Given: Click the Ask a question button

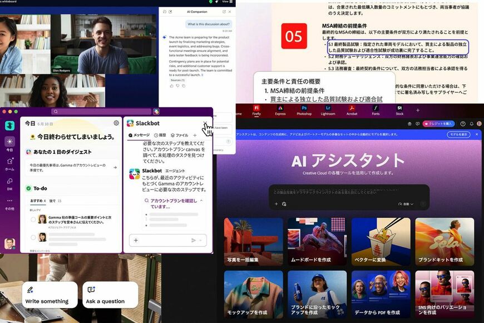Looking at the screenshot, I should point(110,295).
